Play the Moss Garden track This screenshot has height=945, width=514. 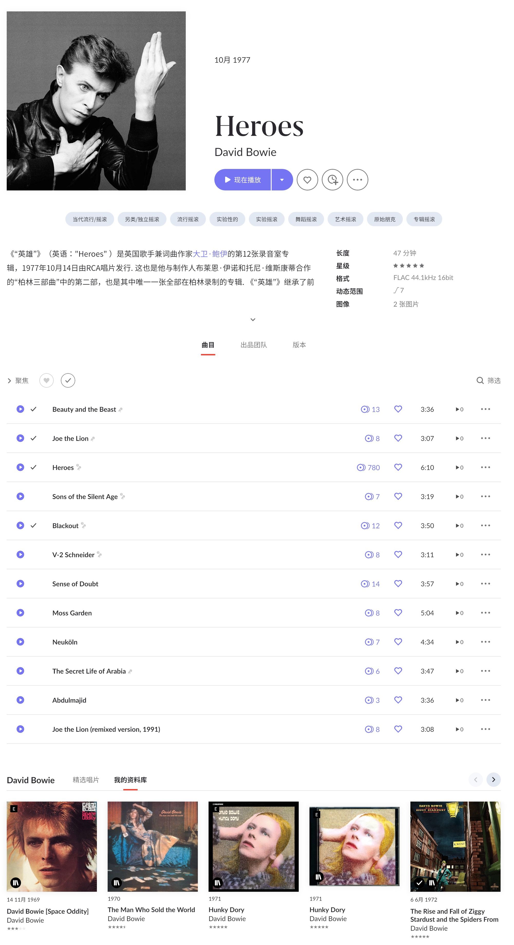pyautogui.click(x=21, y=612)
